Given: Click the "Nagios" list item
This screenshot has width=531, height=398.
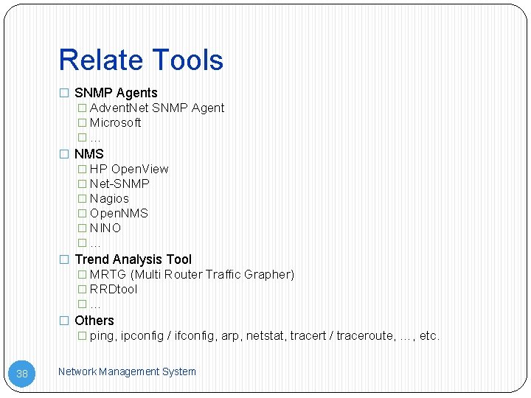Looking at the screenshot, I should [109, 198].
